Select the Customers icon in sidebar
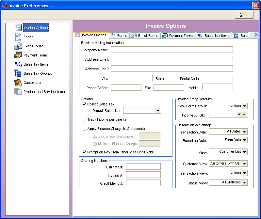 tap(18, 83)
